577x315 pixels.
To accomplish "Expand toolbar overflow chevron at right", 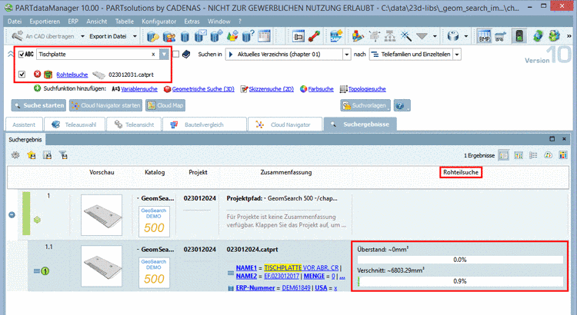I will [569, 36].
